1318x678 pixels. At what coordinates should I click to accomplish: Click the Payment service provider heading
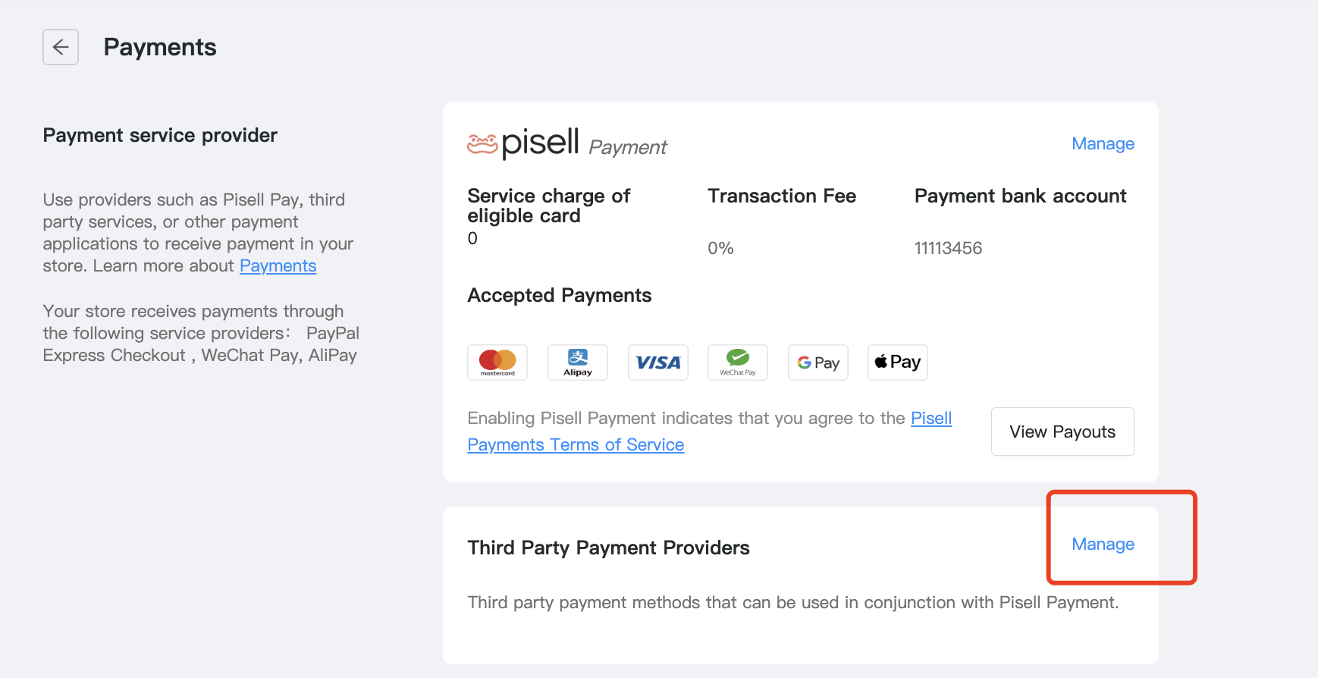pos(160,135)
